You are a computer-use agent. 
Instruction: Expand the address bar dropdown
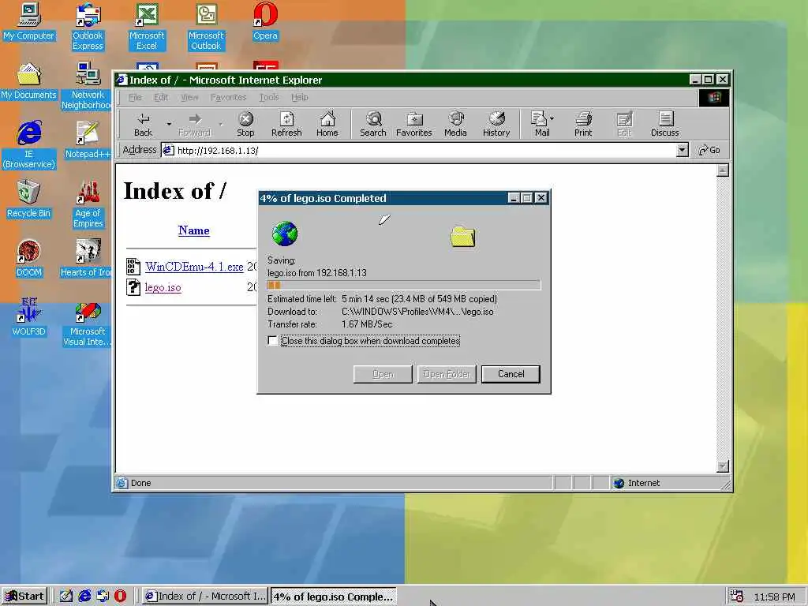pyautogui.click(x=683, y=150)
